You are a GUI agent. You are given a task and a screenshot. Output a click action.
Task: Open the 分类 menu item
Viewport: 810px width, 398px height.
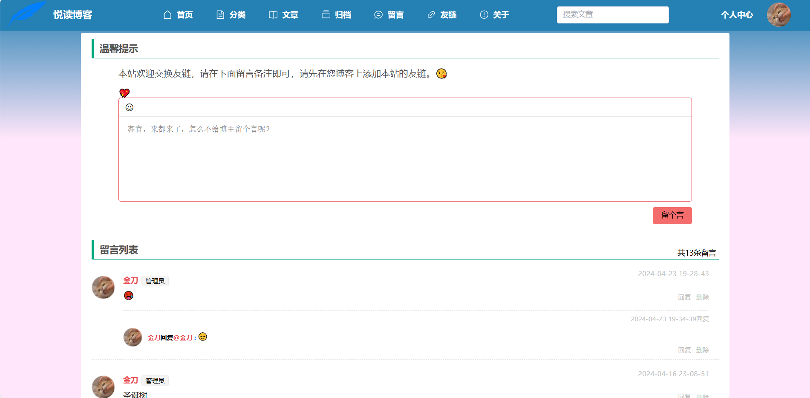(x=238, y=15)
